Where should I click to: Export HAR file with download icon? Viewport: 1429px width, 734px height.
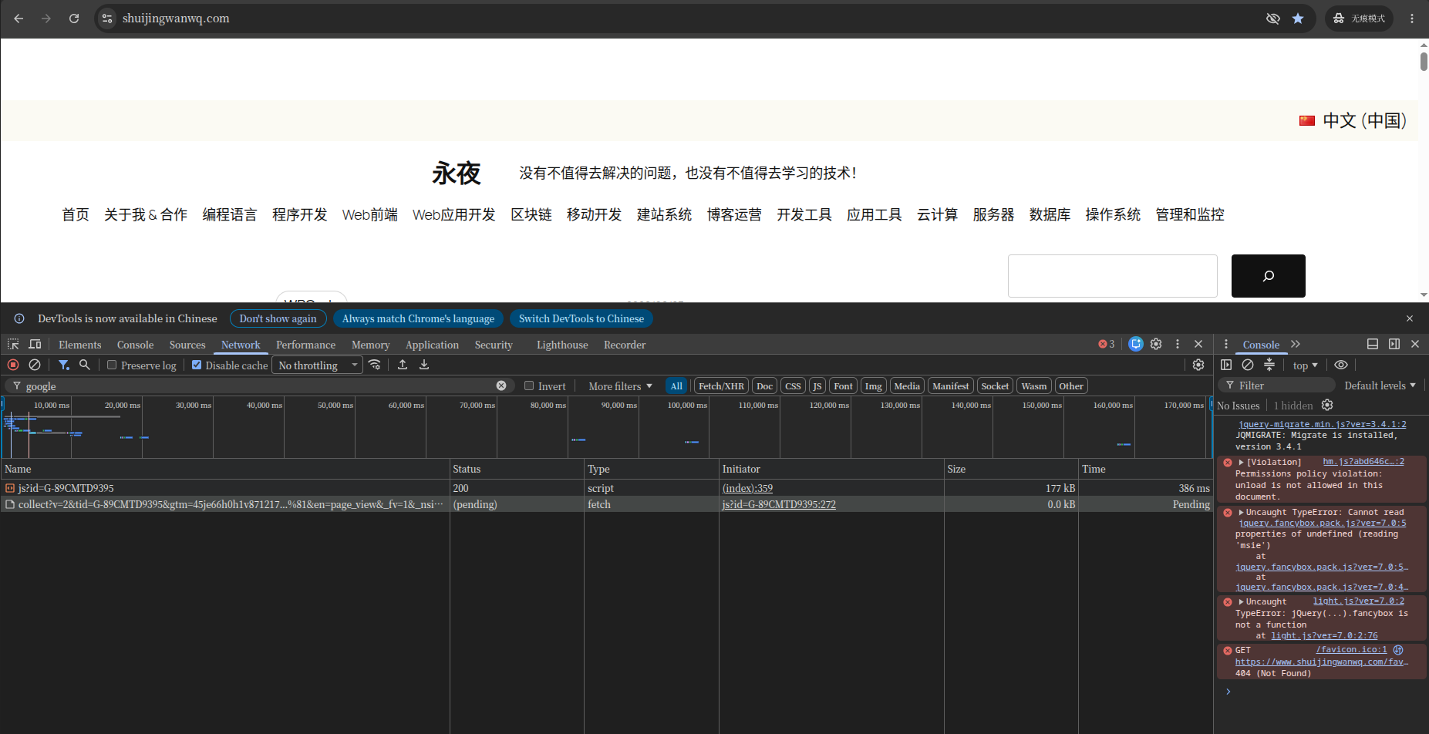[424, 365]
